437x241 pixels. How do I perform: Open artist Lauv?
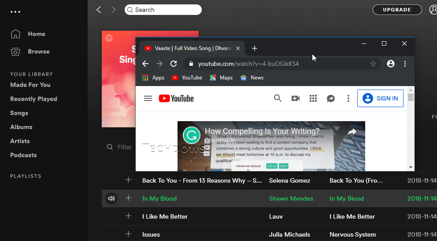(x=276, y=216)
